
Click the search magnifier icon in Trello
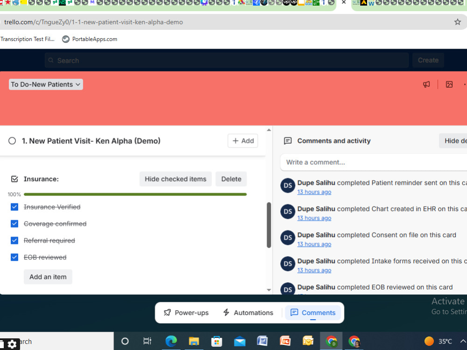pos(51,60)
